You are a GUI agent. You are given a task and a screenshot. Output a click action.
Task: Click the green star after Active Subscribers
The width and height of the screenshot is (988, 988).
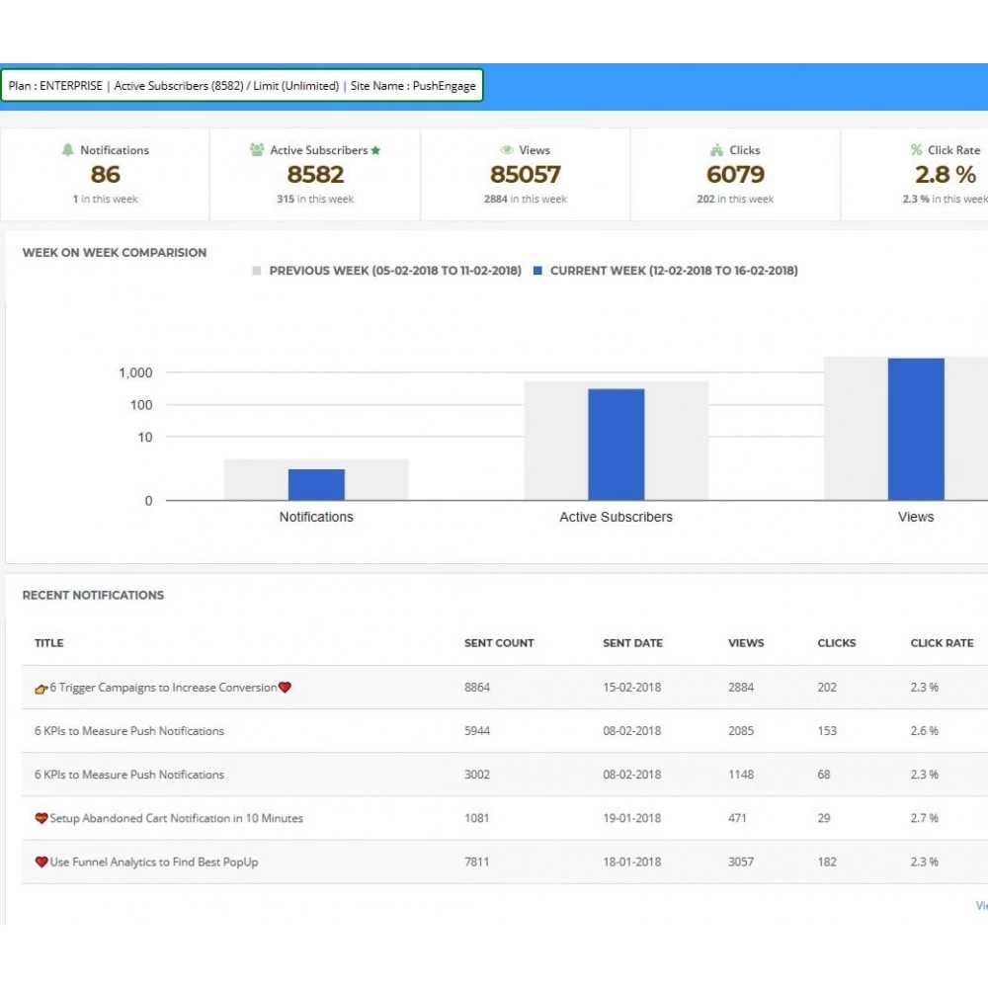[x=375, y=150]
